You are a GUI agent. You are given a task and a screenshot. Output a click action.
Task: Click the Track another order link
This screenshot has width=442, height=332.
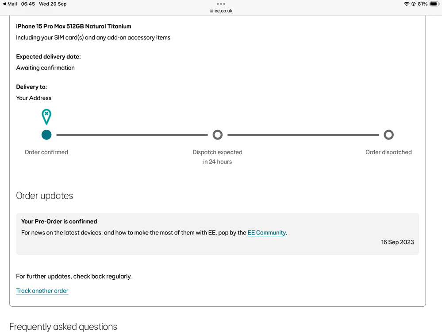(x=42, y=291)
